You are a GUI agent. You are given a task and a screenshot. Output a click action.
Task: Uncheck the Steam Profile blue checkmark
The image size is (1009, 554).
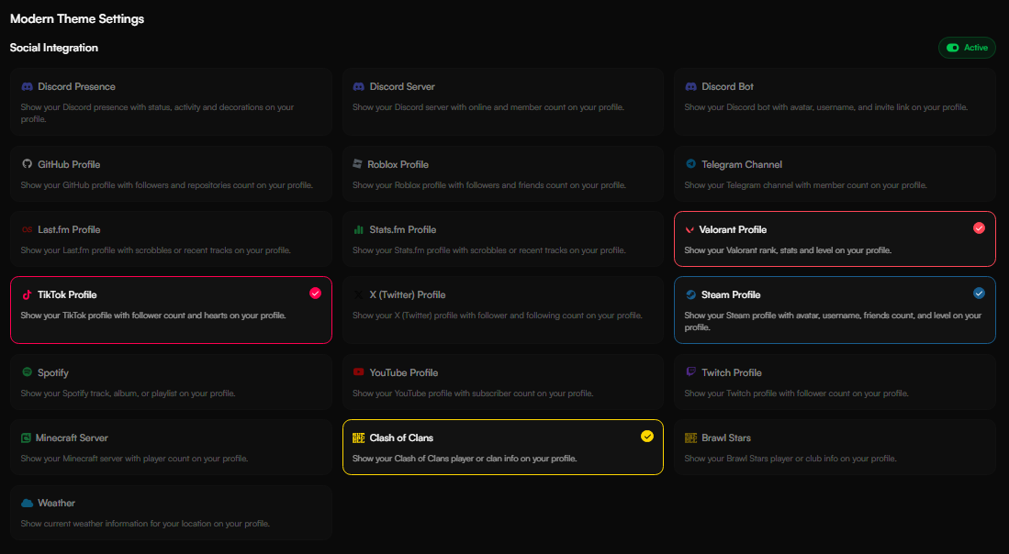(979, 294)
